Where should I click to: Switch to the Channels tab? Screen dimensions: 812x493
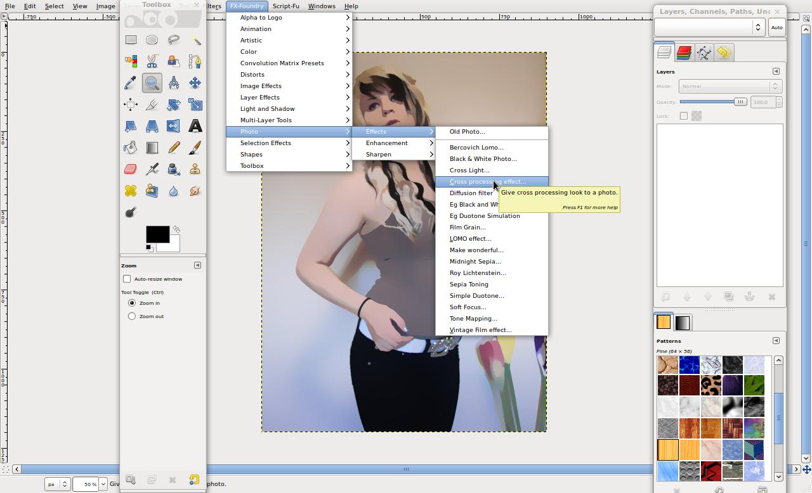pyautogui.click(x=683, y=53)
